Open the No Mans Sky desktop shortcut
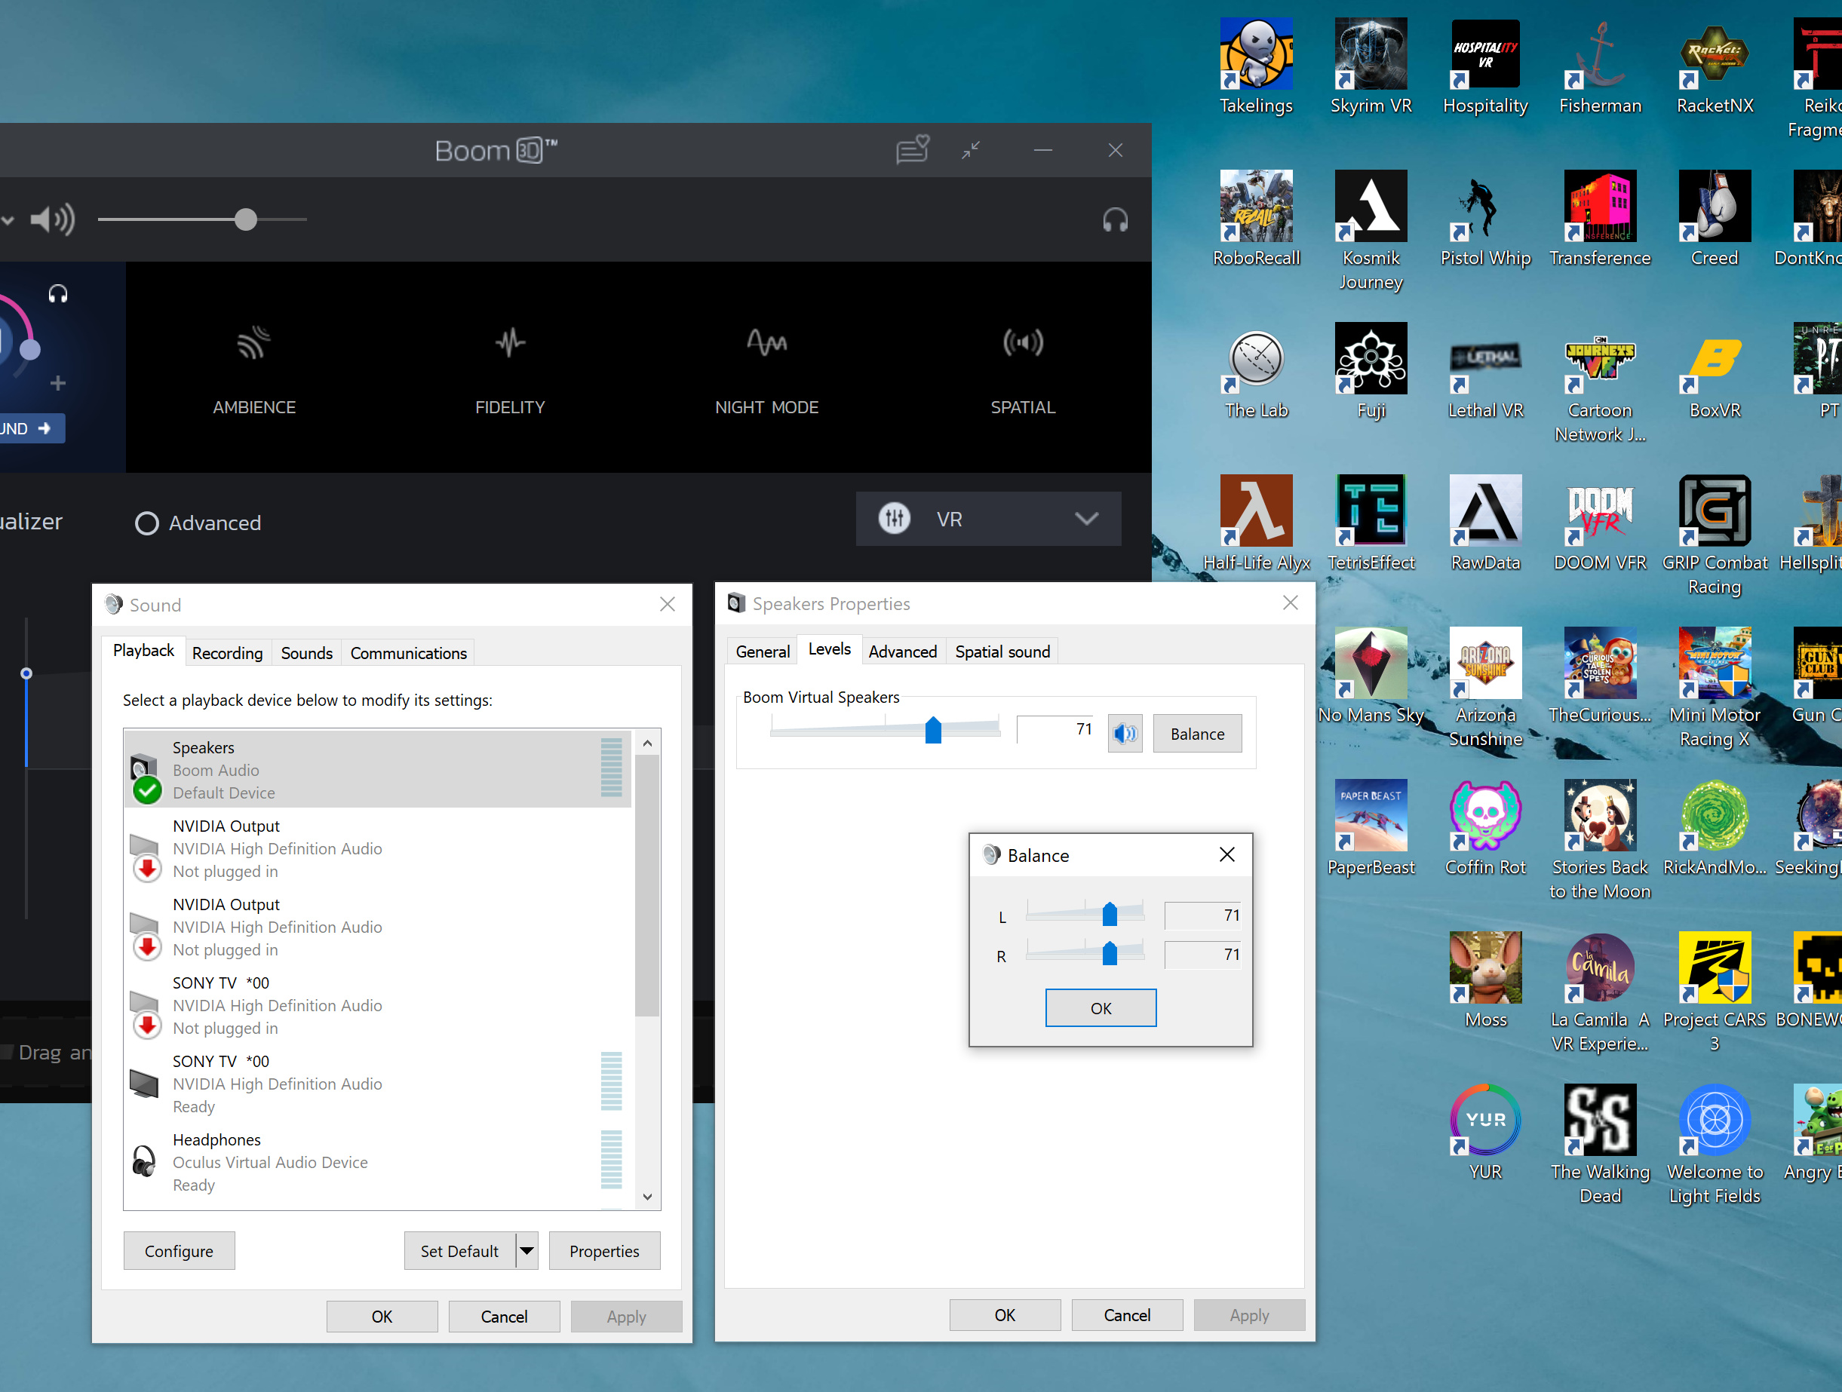Screen dimensions: 1842x1392 click(1371, 675)
